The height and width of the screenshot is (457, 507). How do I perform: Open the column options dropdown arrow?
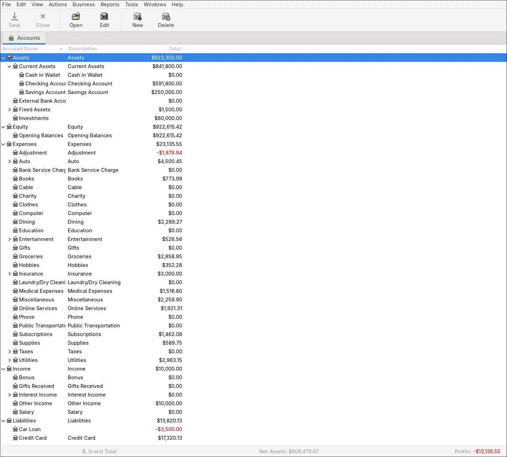pyautogui.click(x=61, y=49)
